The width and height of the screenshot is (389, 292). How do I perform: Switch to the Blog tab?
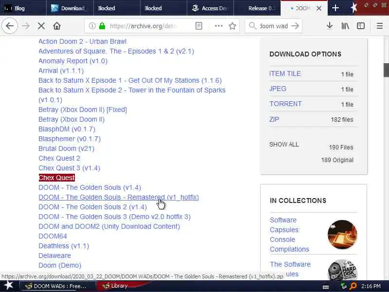(23, 8)
